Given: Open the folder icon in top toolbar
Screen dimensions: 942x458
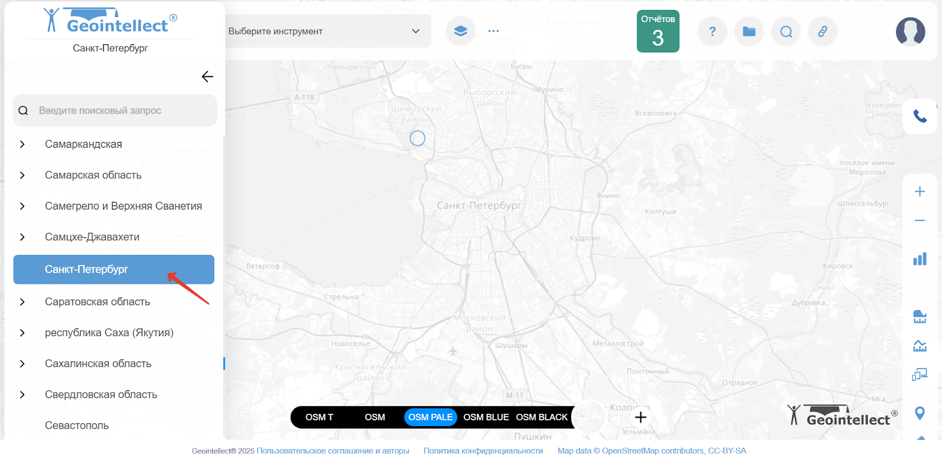Looking at the screenshot, I should tap(749, 31).
